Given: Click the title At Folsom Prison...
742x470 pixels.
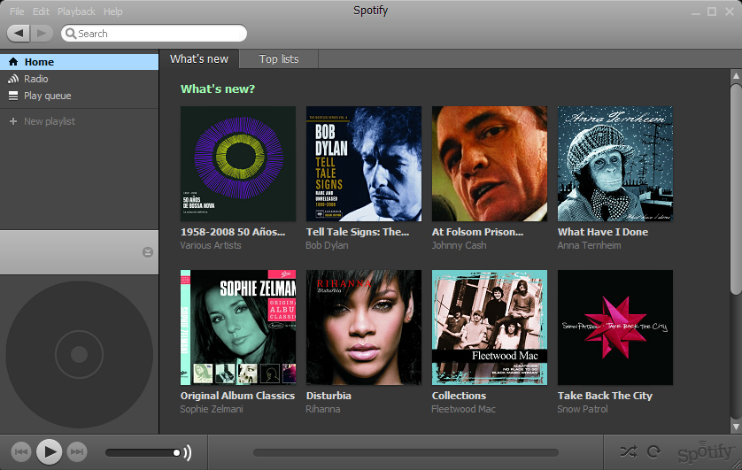Looking at the screenshot, I should coord(477,232).
